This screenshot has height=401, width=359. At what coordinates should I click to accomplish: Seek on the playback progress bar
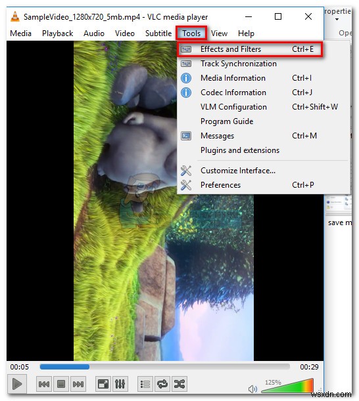(165, 367)
